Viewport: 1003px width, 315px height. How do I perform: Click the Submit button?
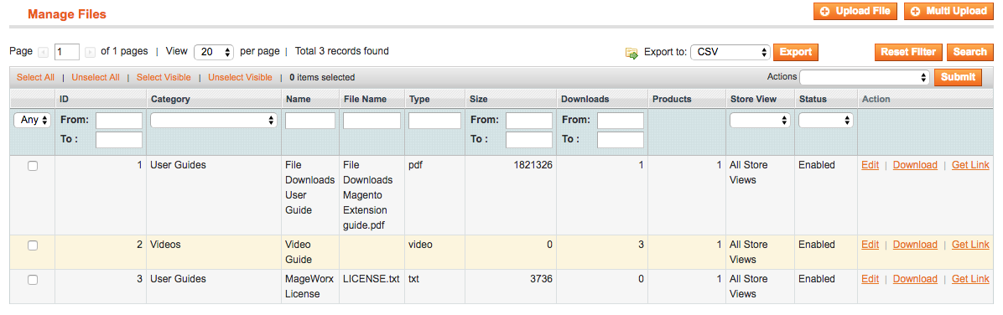[958, 77]
